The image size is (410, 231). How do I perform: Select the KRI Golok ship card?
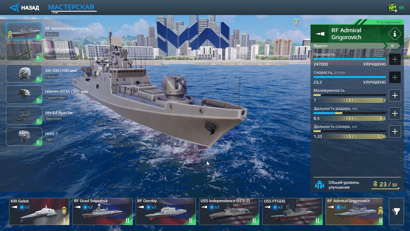tap(39, 211)
